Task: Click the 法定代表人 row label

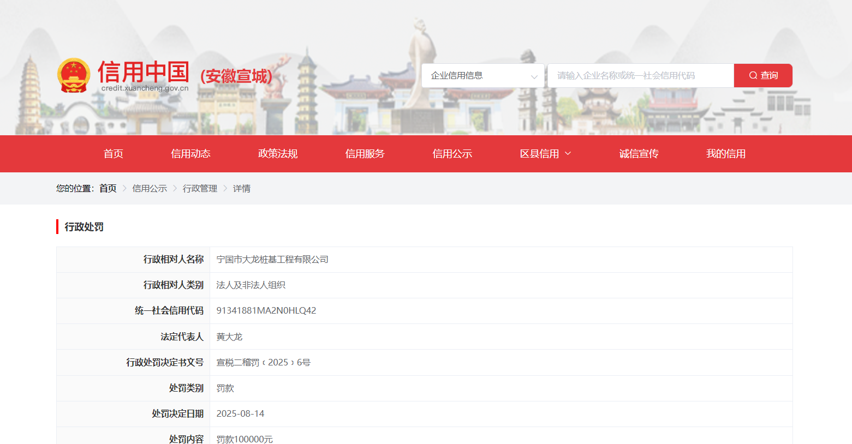Action: pos(182,337)
